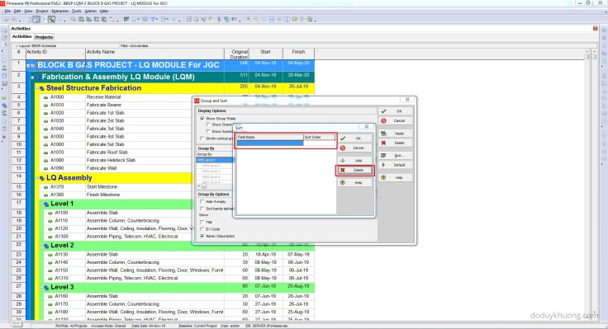The image size is (608, 329).
Task: Toggle Show Grand Totals checkbox
Action: (x=208, y=125)
